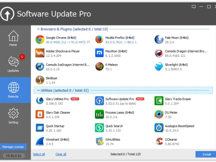Screen dimensions: 216x162
Task: Click the Clear all link
Action: point(61,154)
